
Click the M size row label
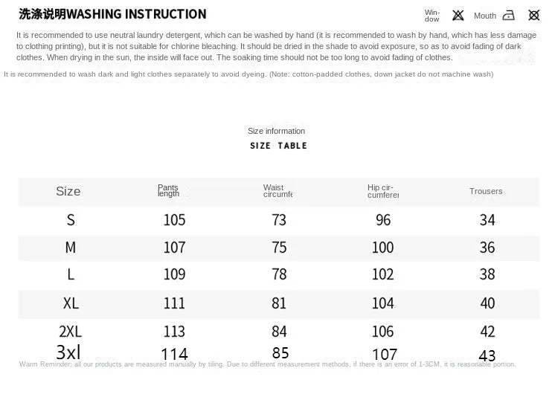tap(71, 247)
